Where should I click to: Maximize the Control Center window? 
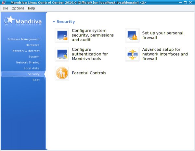185,2
